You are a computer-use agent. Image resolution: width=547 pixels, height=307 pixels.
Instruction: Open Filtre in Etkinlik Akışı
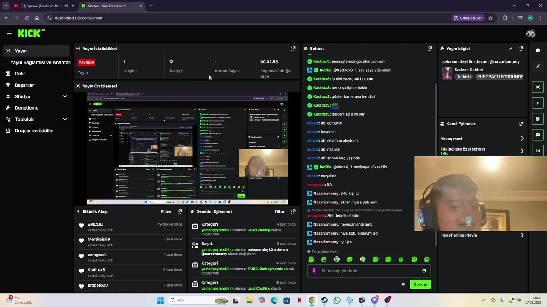[166, 211]
